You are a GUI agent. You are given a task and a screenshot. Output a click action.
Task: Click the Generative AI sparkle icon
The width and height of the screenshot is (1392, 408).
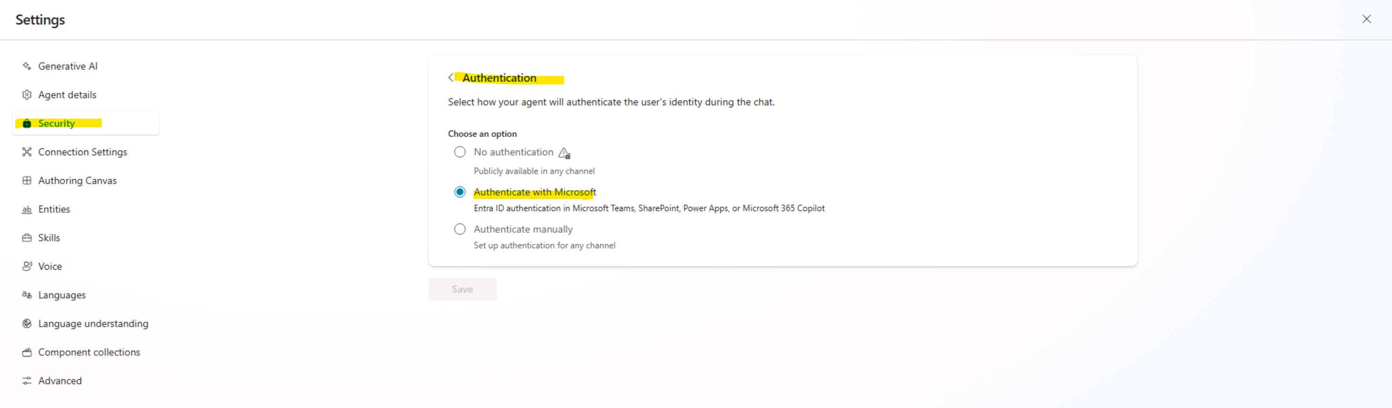coord(27,66)
